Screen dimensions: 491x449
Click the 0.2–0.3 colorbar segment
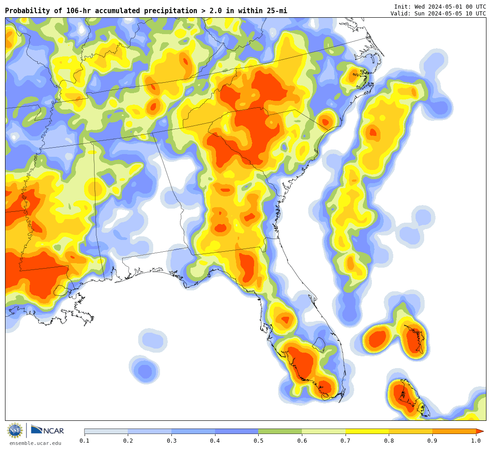pyautogui.click(x=150, y=431)
